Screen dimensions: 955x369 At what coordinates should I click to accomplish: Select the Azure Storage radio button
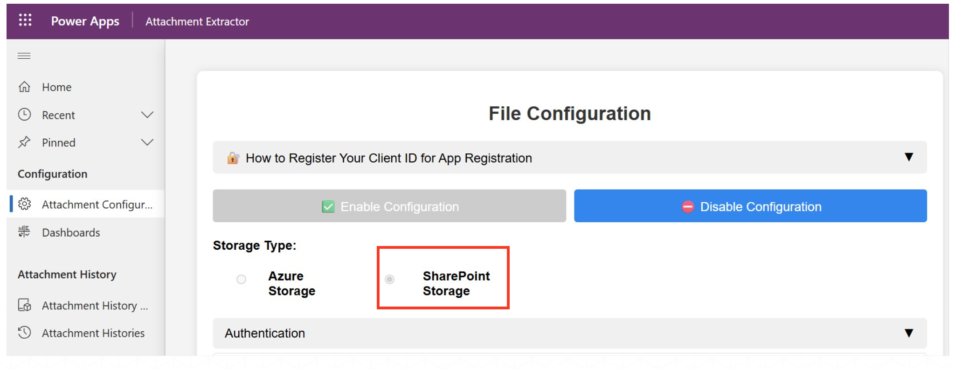click(241, 280)
